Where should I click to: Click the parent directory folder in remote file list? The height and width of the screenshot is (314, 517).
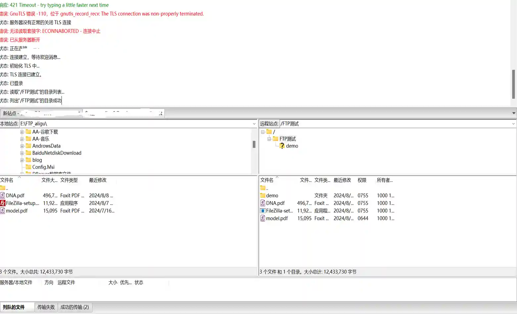coord(263,188)
